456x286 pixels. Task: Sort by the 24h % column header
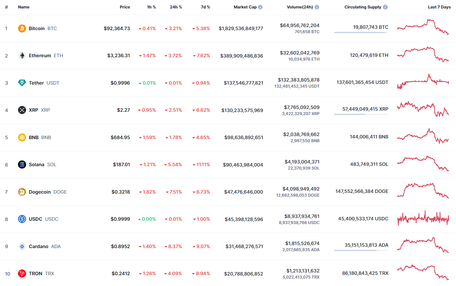click(x=176, y=7)
